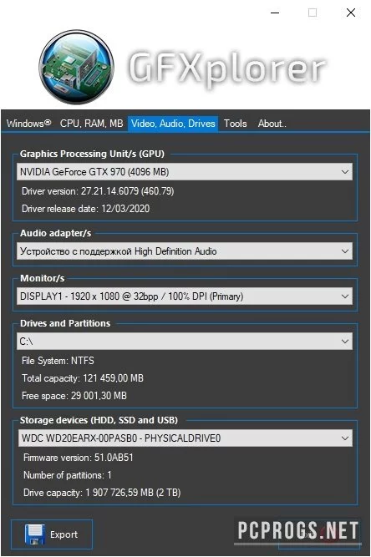Viewport: 371px width, 557px height.
Task: Click the floppy disk Export icon
Action: pos(34,534)
